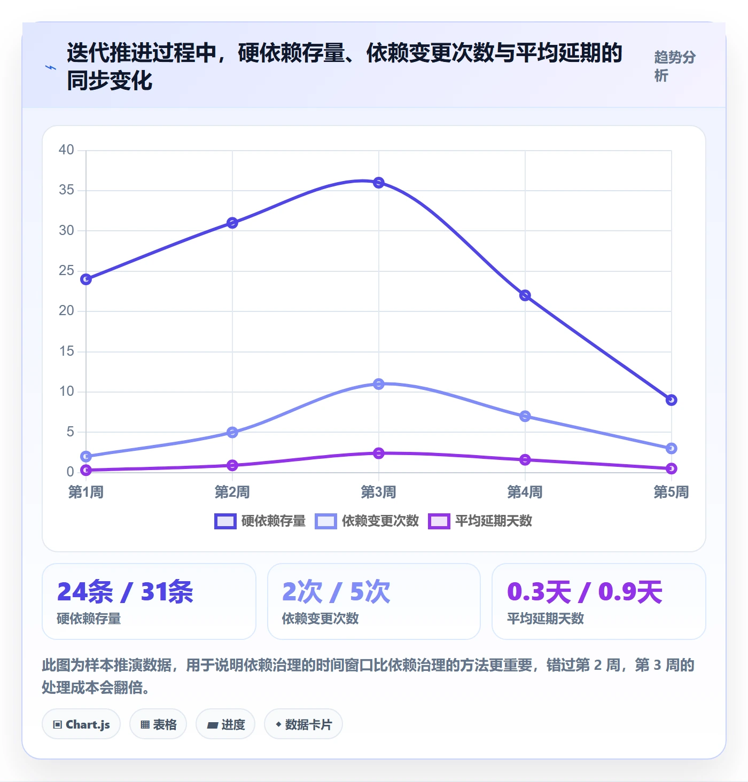Click the 24条 / 31条 stat card
Screen dimensions: 748x782
149,601
